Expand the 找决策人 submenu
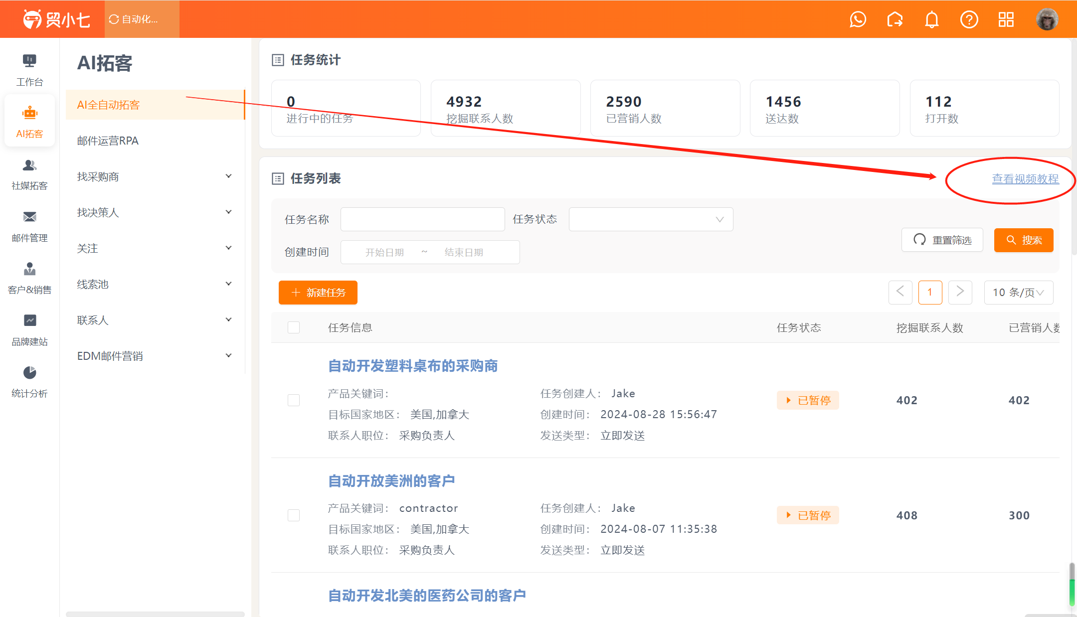The height and width of the screenshot is (617, 1077). [155, 212]
